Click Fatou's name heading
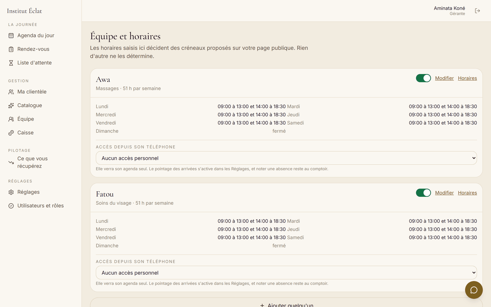This screenshot has height=307, width=491. [105, 194]
